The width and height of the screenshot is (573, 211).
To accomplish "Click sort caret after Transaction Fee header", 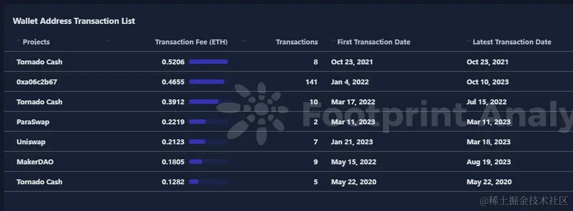I will tap(244, 41).
